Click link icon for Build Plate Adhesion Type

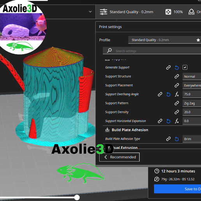pyautogui.click(x=168, y=139)
